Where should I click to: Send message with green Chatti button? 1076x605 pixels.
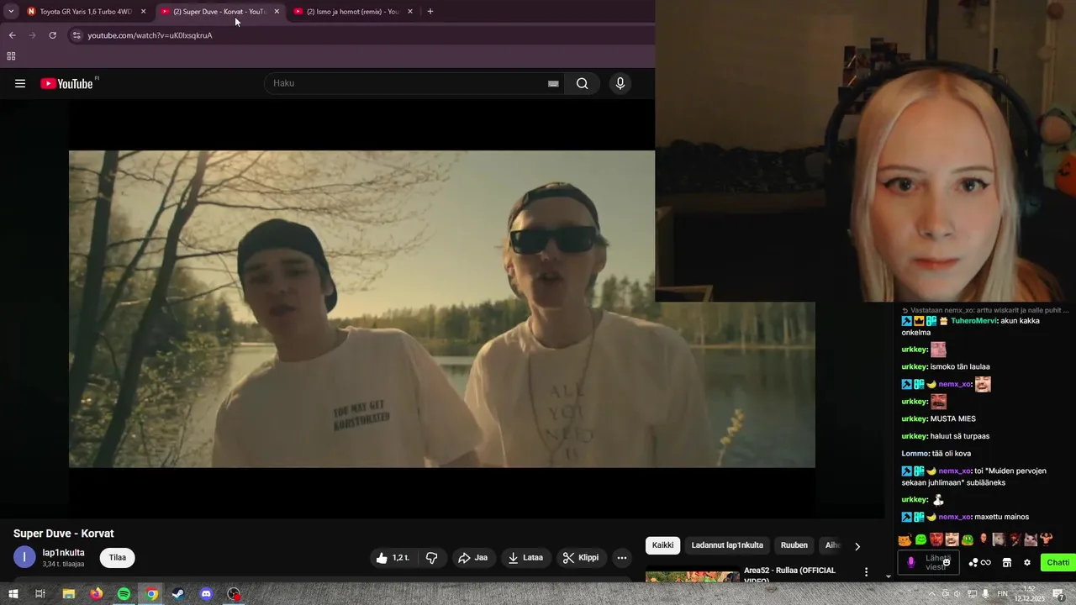coord(1058,563)
